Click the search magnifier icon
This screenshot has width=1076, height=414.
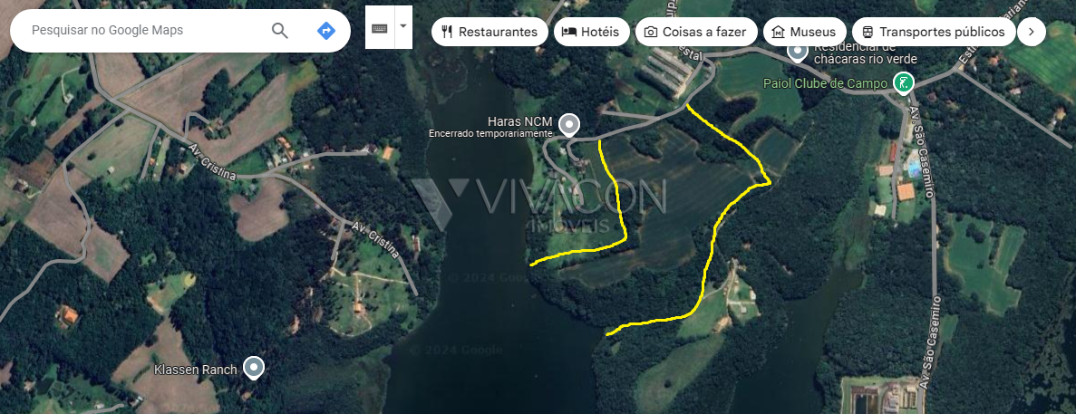pyautogui.click(x=279, y=31)
